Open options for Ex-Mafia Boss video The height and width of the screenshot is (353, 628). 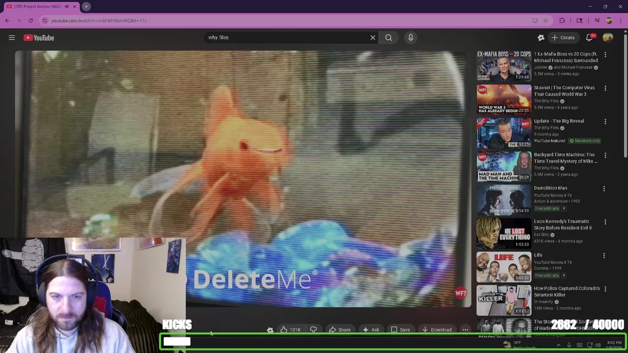coord(605,54)
